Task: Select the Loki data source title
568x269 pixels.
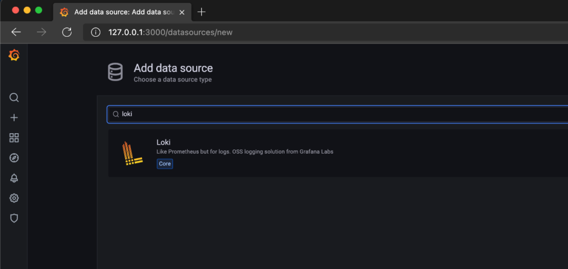Action: pos(164,142)
